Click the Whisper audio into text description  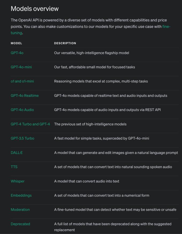[x=87, y=181]
